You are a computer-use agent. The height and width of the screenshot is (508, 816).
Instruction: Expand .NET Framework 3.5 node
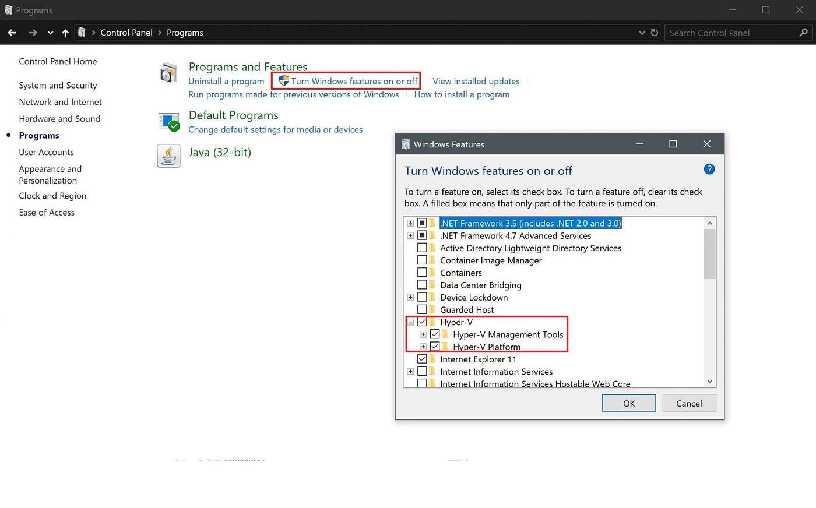pyautogui.click(x=410, y=223)
